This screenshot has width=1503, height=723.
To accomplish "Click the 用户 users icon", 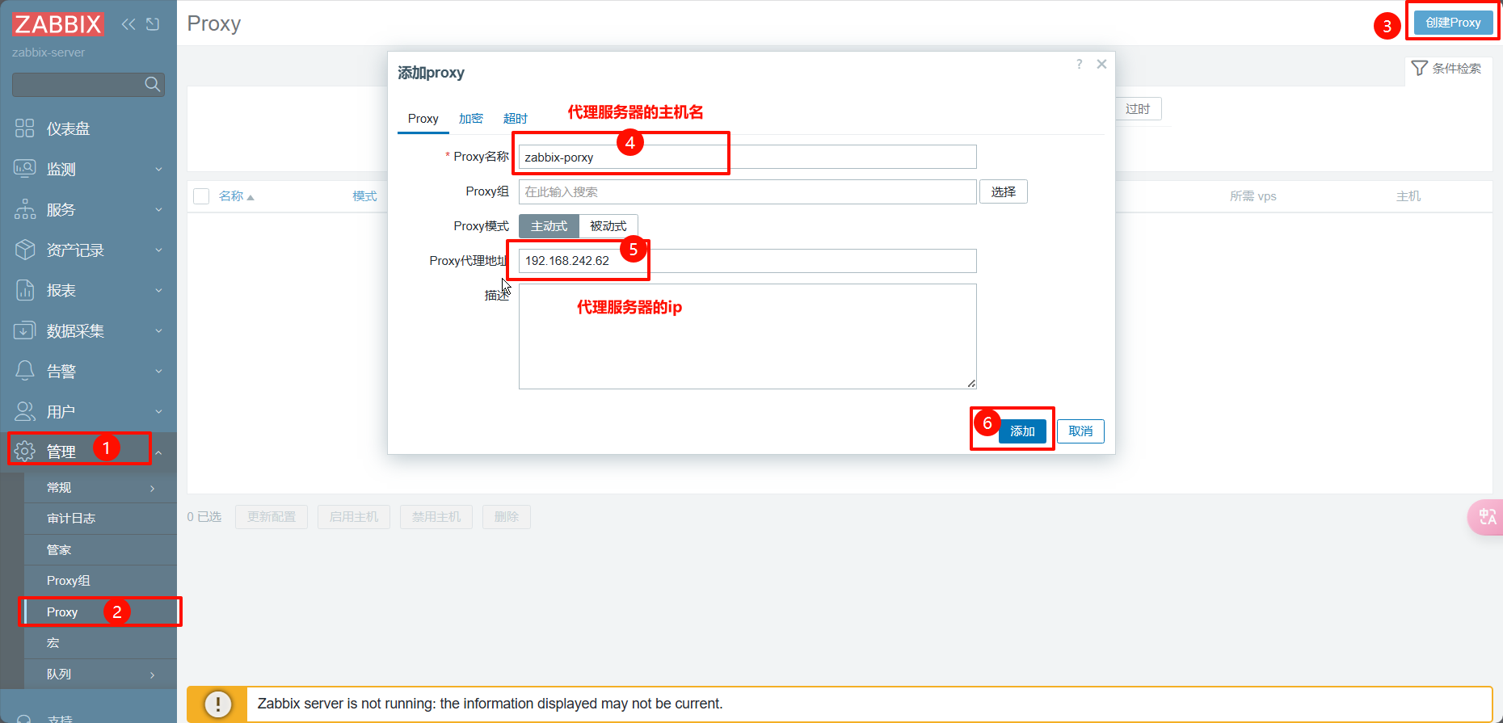I will 25,411.
